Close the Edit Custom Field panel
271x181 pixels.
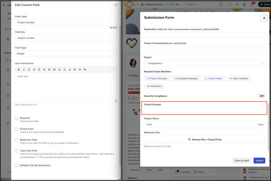click(116, 5)
